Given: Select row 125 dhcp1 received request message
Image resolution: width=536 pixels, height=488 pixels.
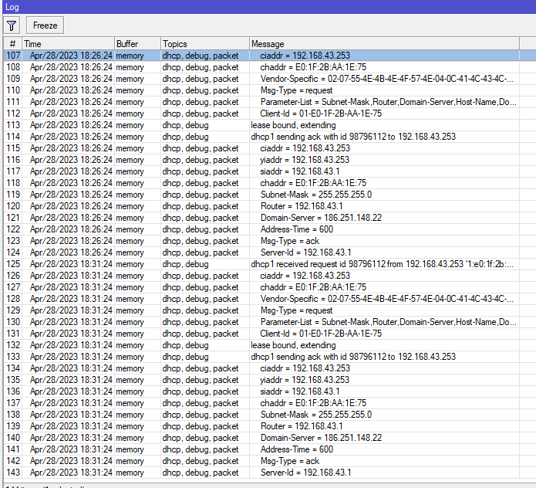Looking at the screenshot, I should click(x=383, y=264).
